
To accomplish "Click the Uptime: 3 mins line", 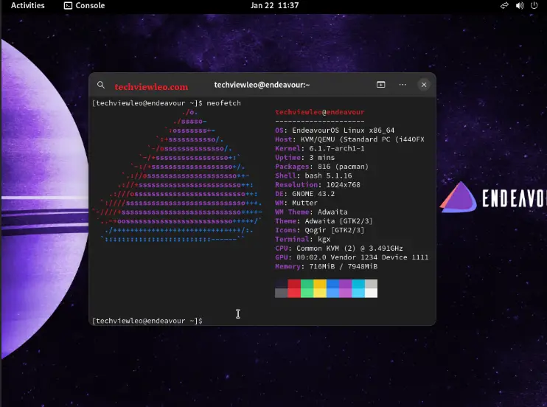I will 304,158.
